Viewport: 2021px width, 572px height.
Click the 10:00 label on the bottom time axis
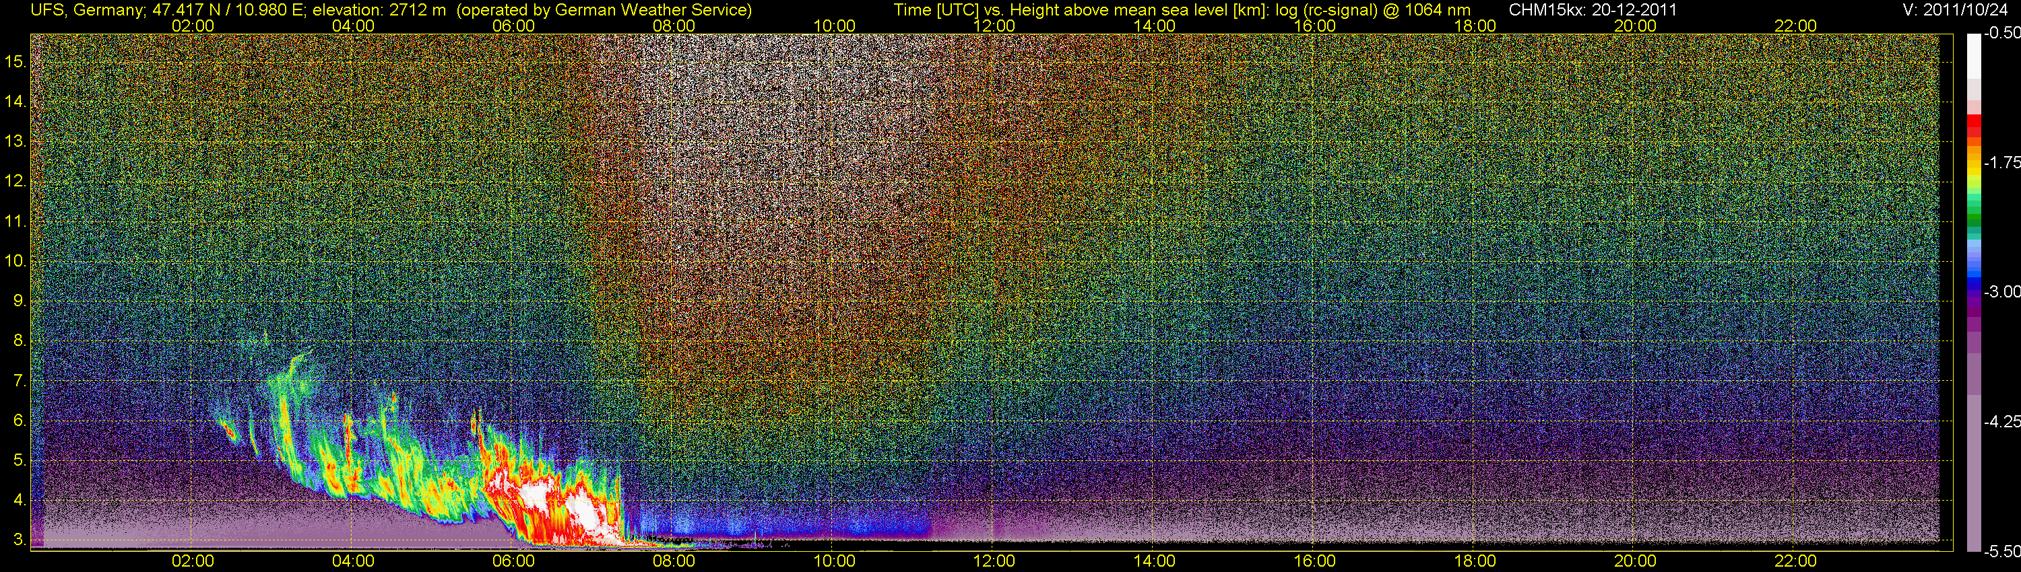tap(834, 561)
